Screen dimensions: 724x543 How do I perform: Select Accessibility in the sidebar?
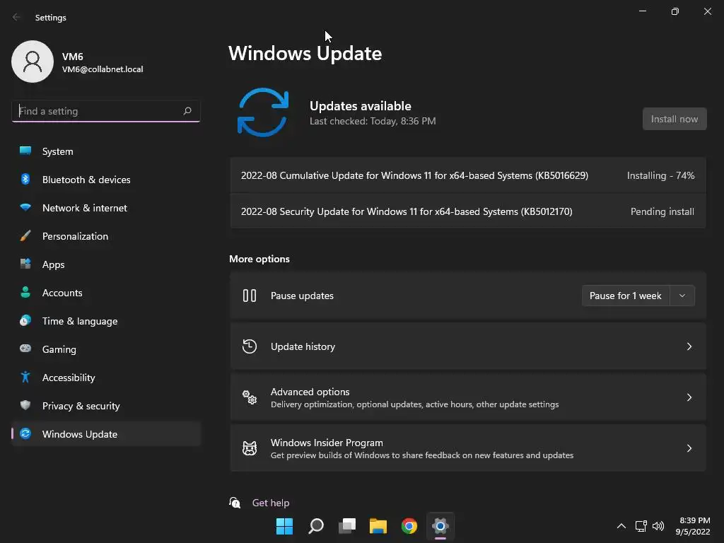(x=106, y=378)
